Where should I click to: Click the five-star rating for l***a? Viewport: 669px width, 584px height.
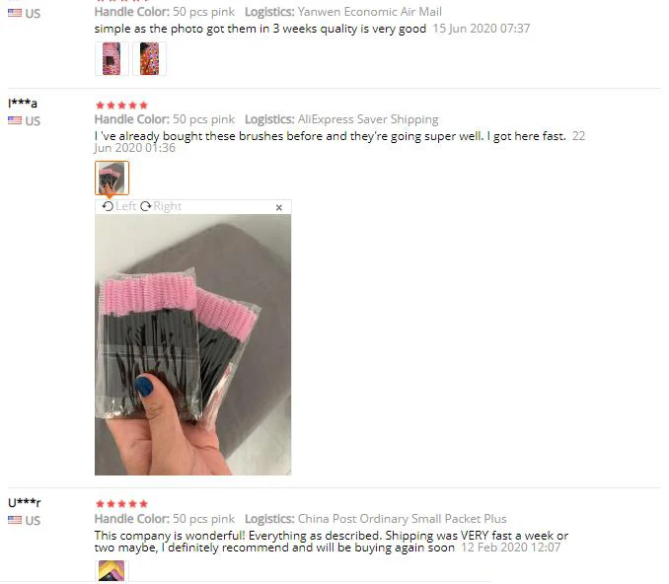click(x=121, y=105)
